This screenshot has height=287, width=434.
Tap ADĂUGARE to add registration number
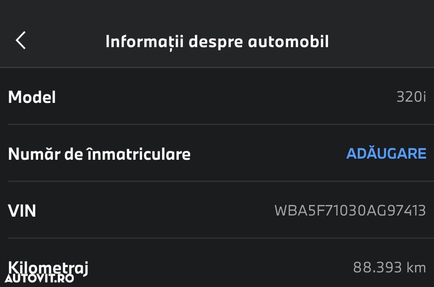386,153
